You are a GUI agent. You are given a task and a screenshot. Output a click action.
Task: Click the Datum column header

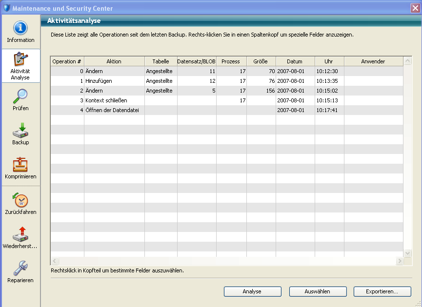coord(295,61)
